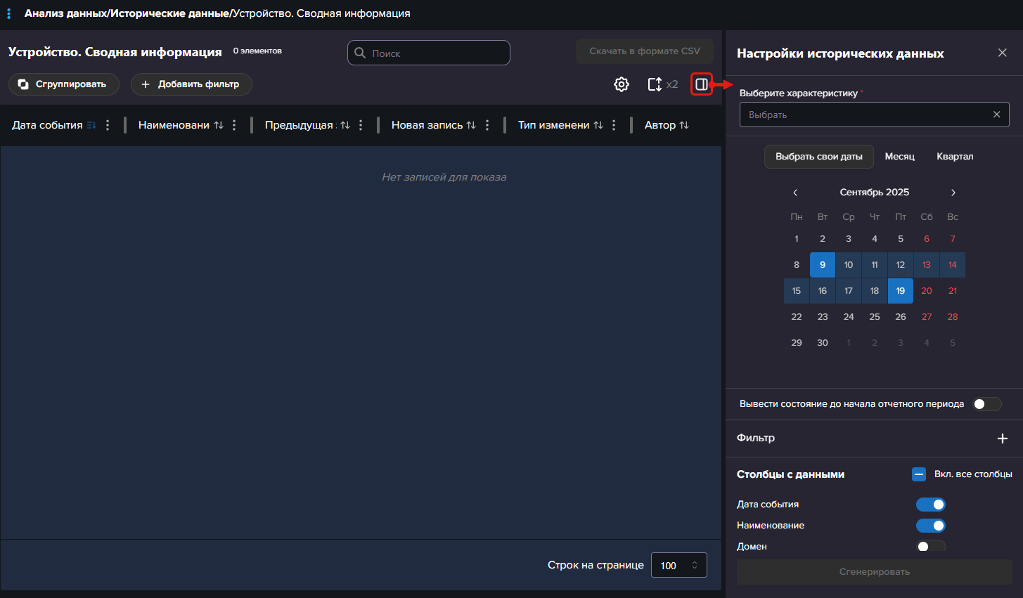Image resolution: width=1023 pixels, height=598 pixels.
Task: Sort by Наименование column arrows
Action: click(x=219, y=125)
